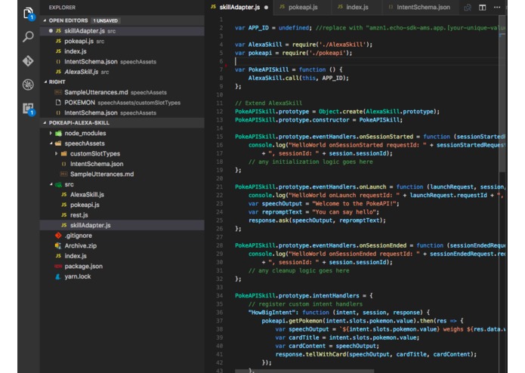Open IntentSchema.json under RIGHT group

coord(122,113)
